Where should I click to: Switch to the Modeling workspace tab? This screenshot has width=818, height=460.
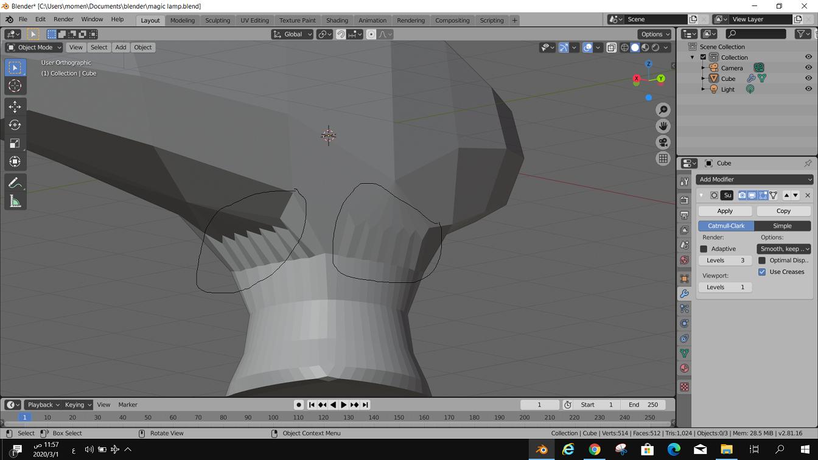(183, 20)
